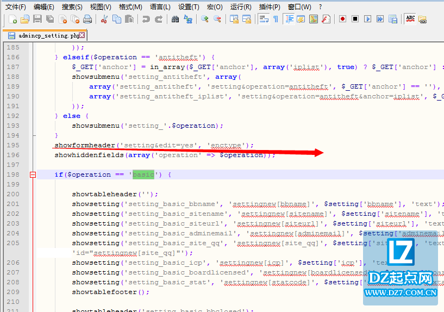The height and width of the screenshot is (312, 444).
Task: Click the folder icon after spell check
Action: (423, 19)
